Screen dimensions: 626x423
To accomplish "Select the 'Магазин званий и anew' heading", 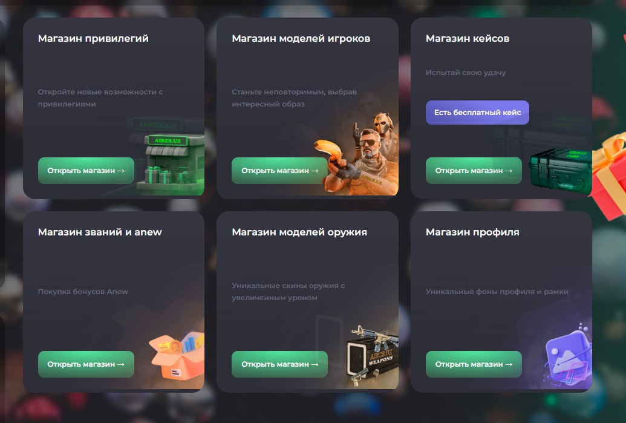I will coord(100,232).
